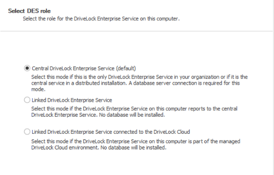Click the "Linked DriveLock Enterprise Service" label text
274x175 pixels.
tap(72, 100)
